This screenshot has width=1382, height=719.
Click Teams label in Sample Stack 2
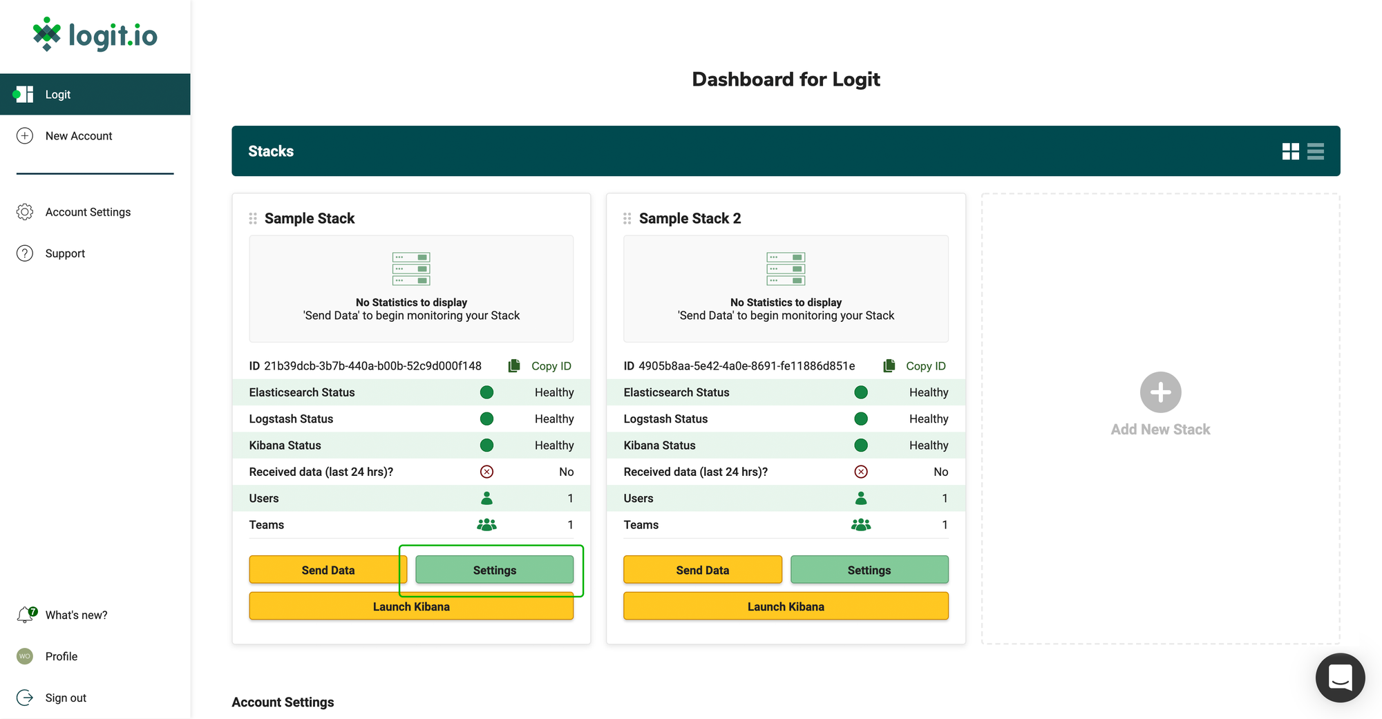(641, 525)
